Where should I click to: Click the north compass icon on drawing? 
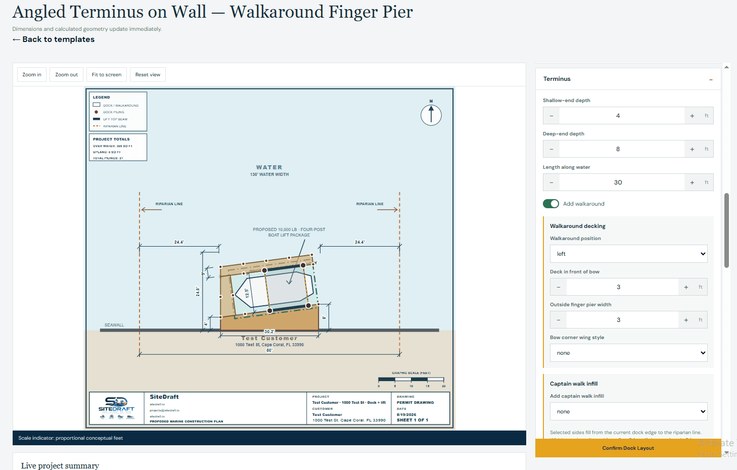point(431,114)
